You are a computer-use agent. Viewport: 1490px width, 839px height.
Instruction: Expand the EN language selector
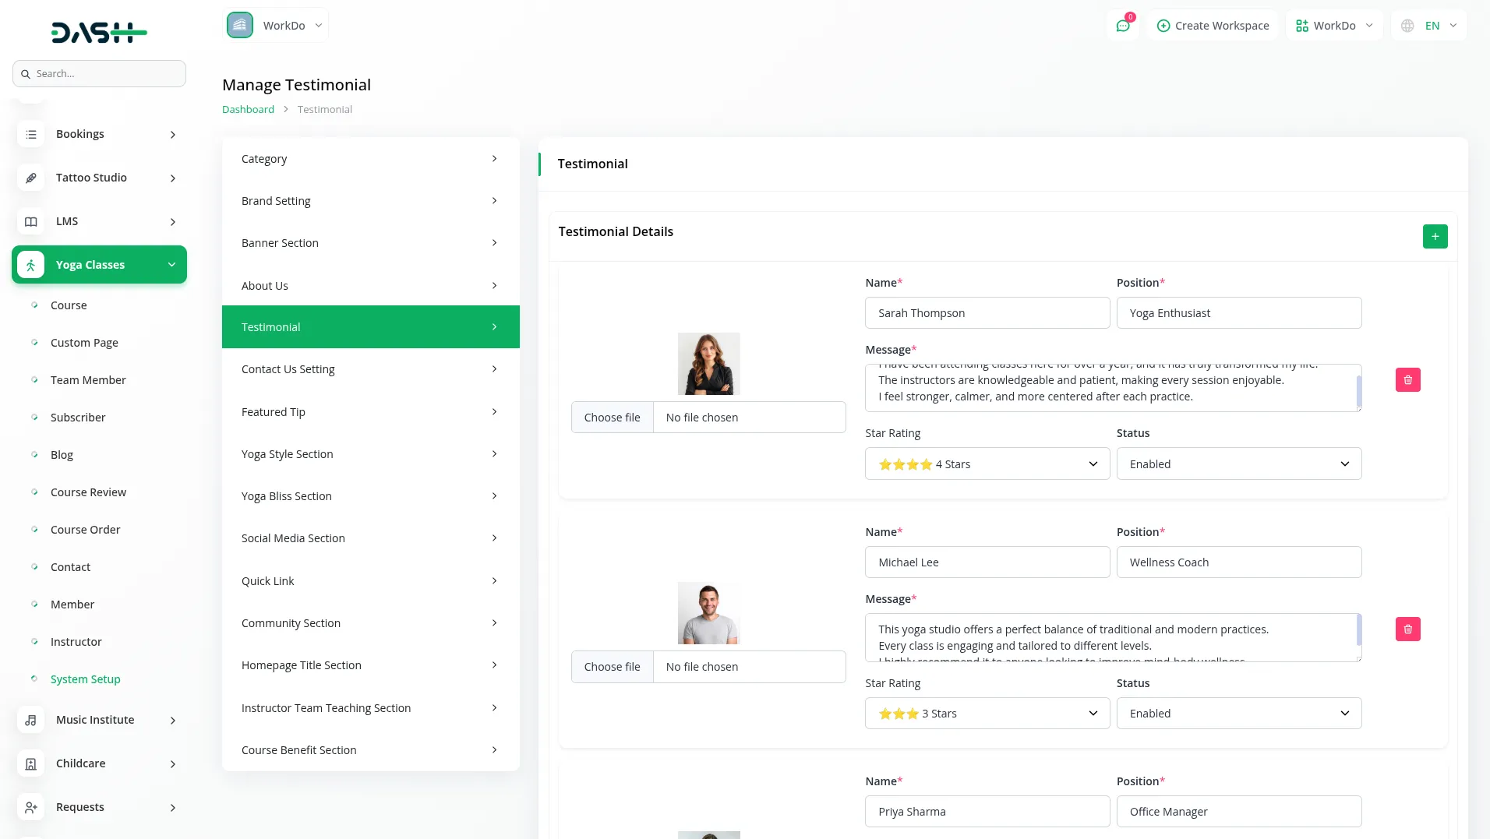click(1429, 26)
